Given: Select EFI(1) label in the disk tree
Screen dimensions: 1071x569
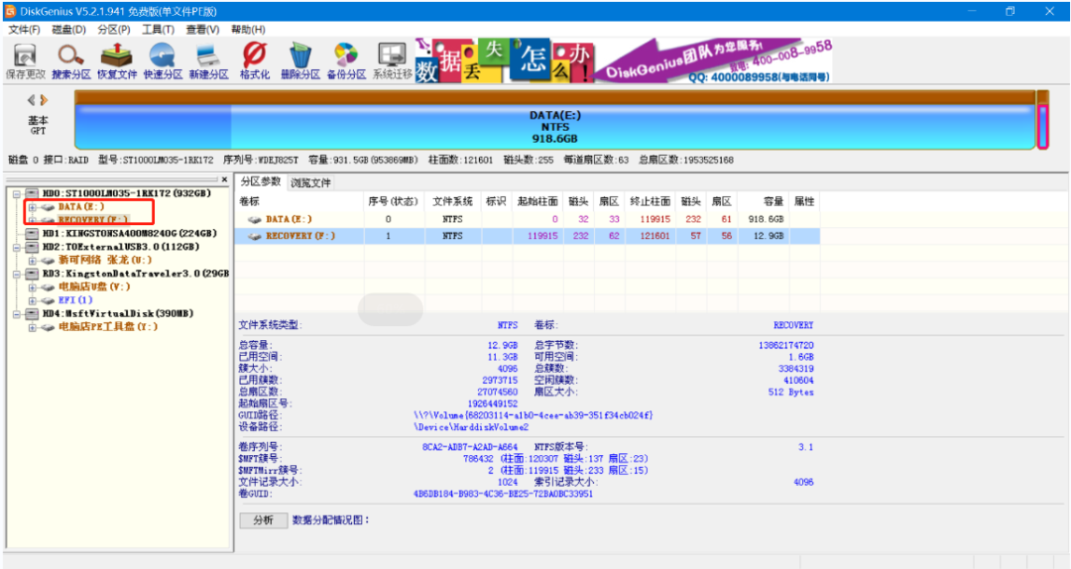Looking at the screenshot, I should (75, 300).
